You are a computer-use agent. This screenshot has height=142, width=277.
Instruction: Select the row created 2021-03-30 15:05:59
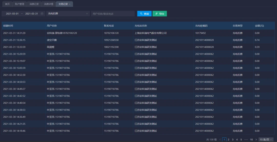click(138, 68)
